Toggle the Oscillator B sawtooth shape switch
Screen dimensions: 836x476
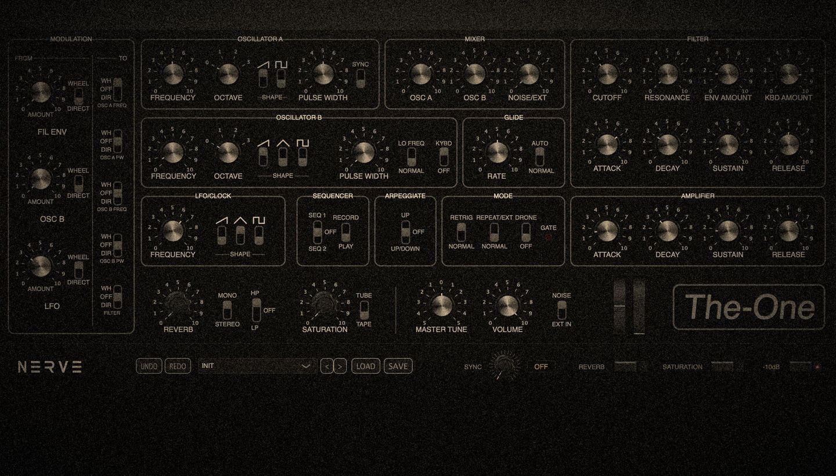[263, 157]
